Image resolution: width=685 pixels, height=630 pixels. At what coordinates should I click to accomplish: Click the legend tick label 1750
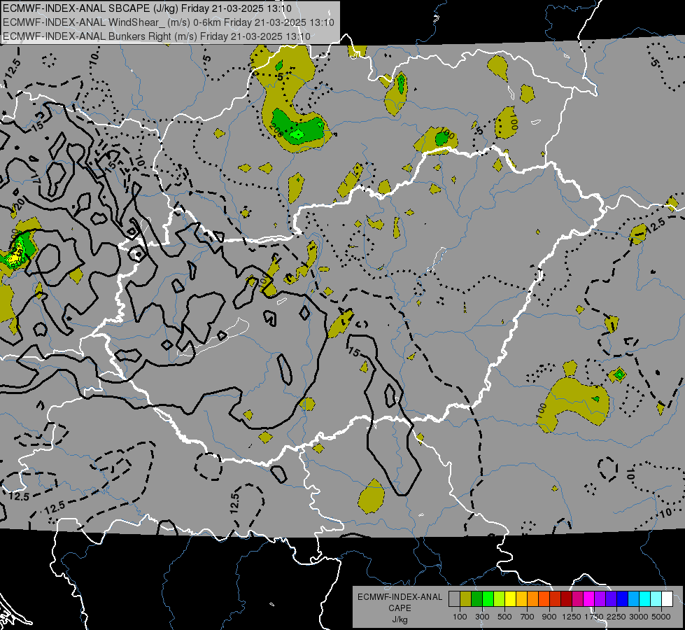pyautogui.click(x=594, y=617)
